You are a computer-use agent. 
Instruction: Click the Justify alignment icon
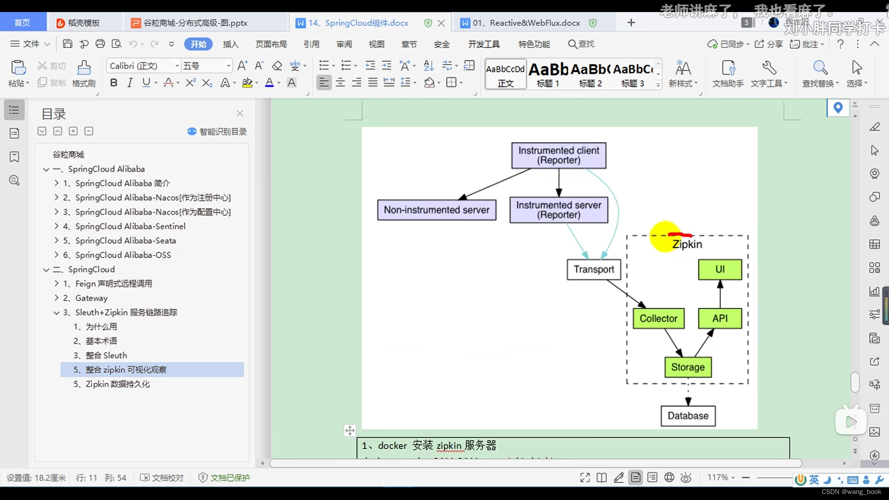[x=373, y=83]
